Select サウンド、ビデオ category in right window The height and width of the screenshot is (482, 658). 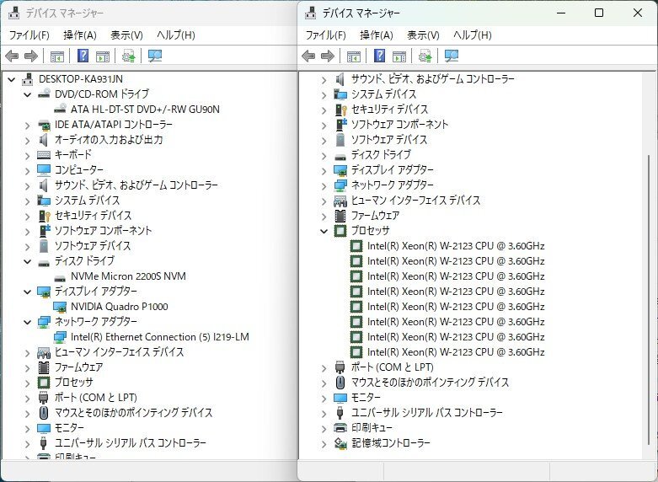(433, 79)
